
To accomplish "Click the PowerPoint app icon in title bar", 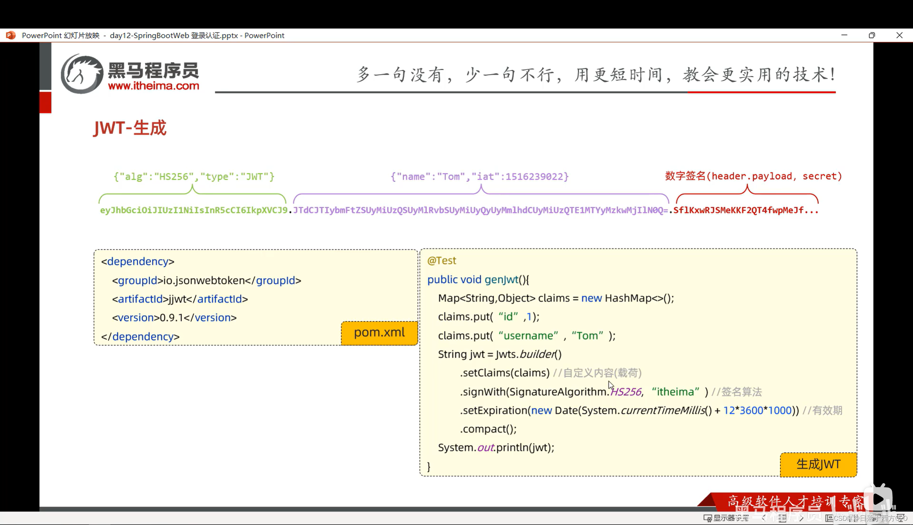I will tap(10, 35).
